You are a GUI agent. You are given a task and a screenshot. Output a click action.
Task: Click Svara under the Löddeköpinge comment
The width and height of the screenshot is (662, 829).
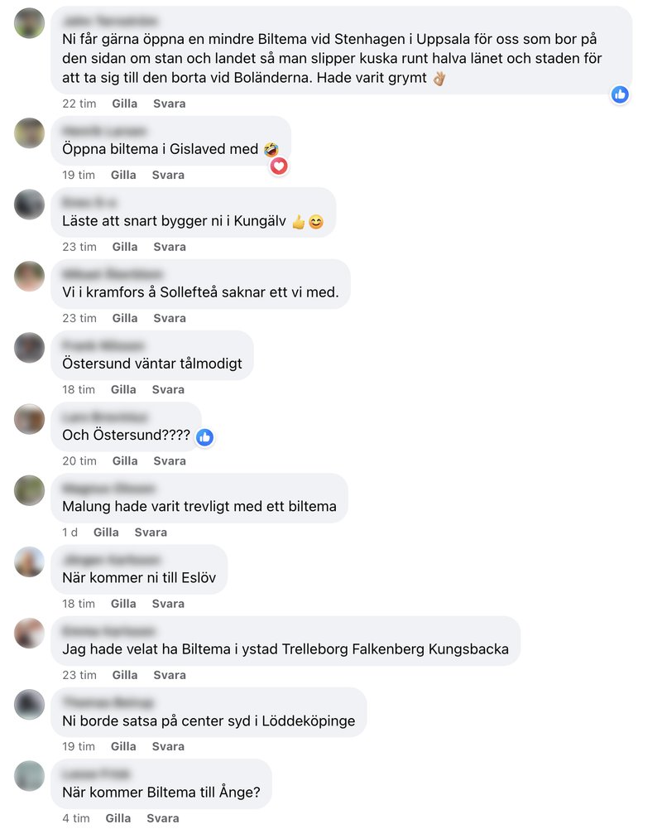pyautogui.click(x=168, y=746)
